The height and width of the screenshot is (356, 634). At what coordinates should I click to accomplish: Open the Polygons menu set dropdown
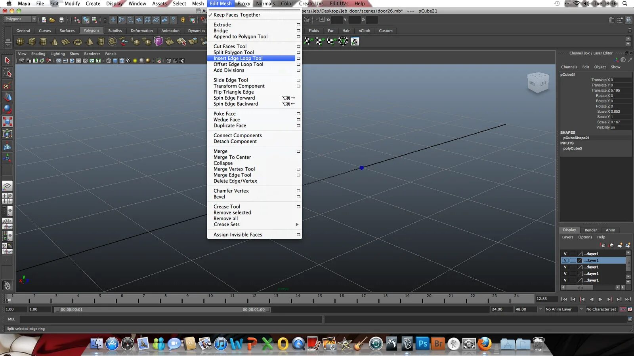click(x=20, y=19)
